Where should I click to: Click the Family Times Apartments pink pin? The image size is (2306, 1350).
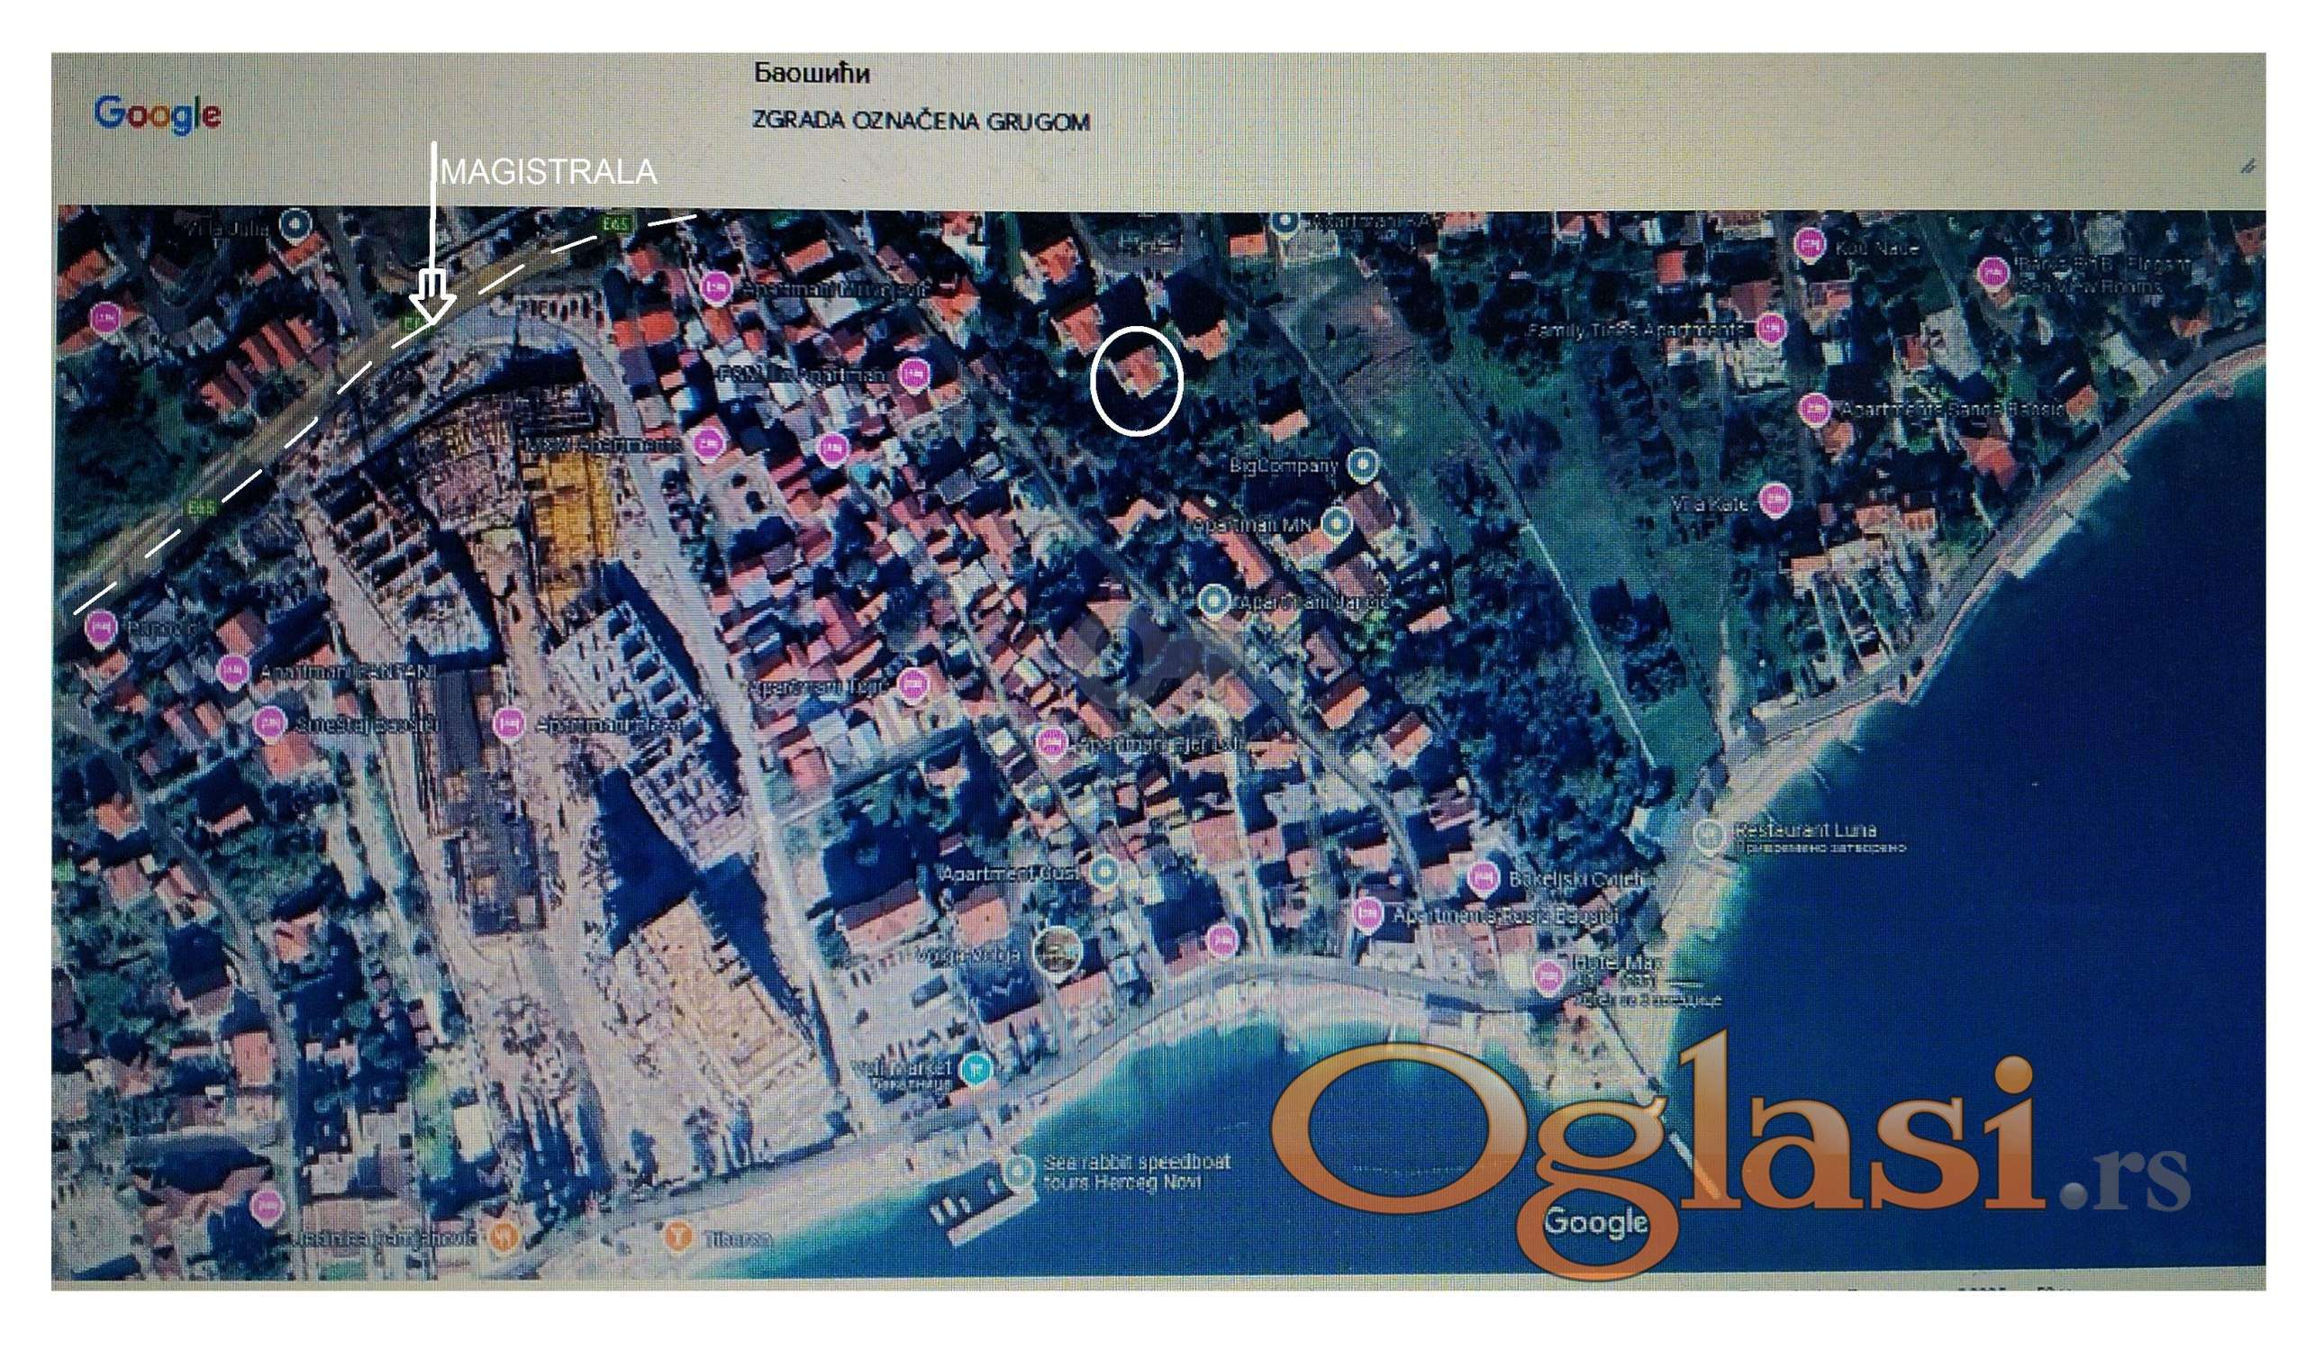tap(1773, 327)
